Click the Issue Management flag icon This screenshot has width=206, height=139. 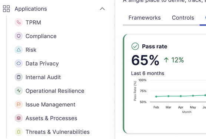coord(19,105)
